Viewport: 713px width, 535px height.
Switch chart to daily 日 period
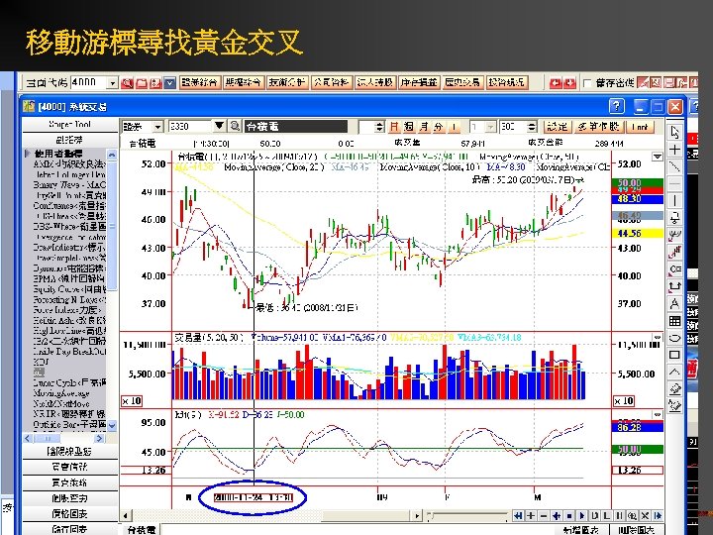(394, 126)
